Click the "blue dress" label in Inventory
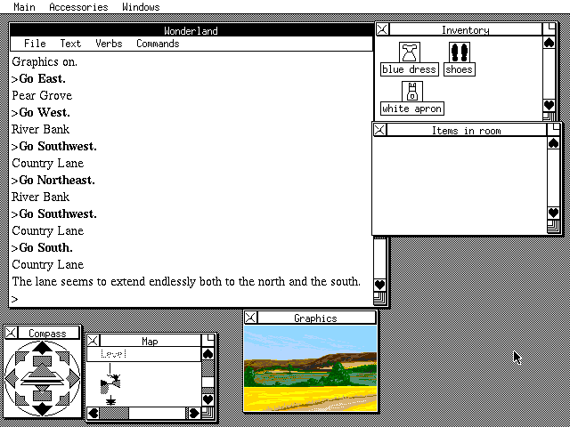The image size is (570, 427). tap(410, 69)
